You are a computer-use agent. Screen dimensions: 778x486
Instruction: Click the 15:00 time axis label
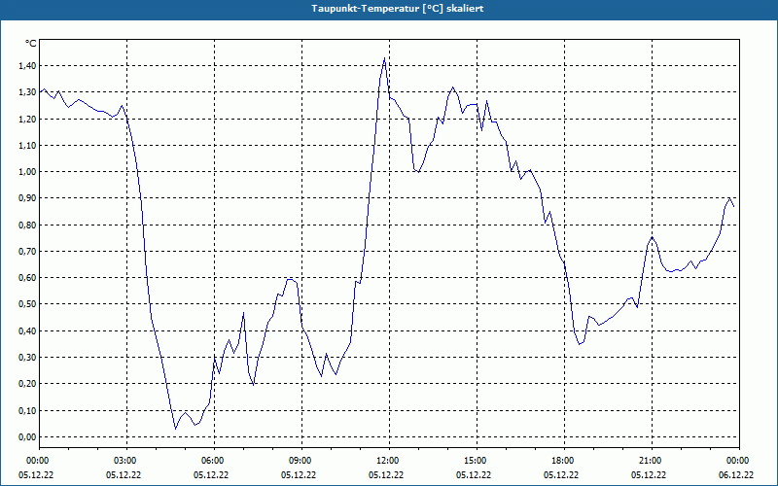[477, 461]
